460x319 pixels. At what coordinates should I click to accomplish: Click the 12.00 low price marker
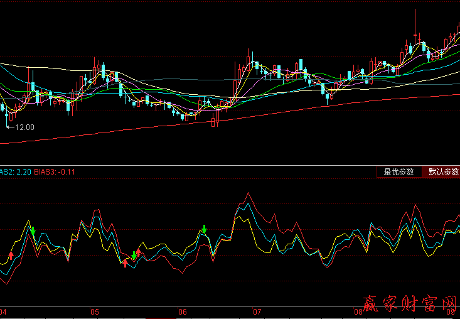click(24, 127)
